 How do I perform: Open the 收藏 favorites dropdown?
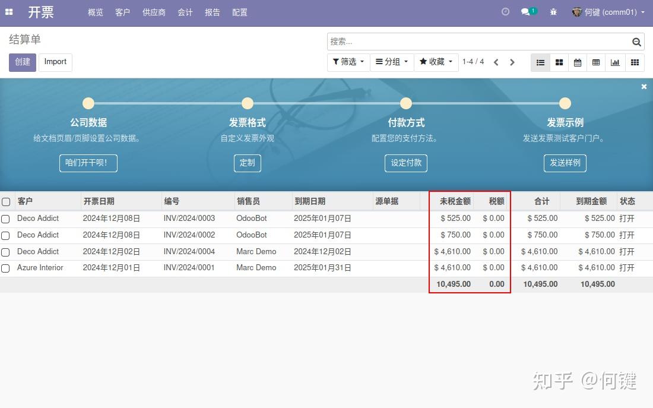tap(436, 62)
